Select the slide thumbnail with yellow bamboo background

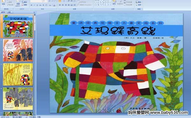click(18, 74)
